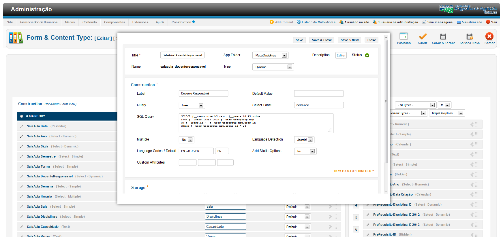
Task: Click the Salvar & Fechar disk icon
Action: (443, 37)
